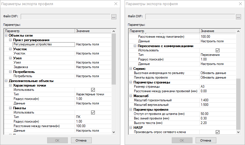Disable Производить опрос сетевого ключа checkbox

217,132
